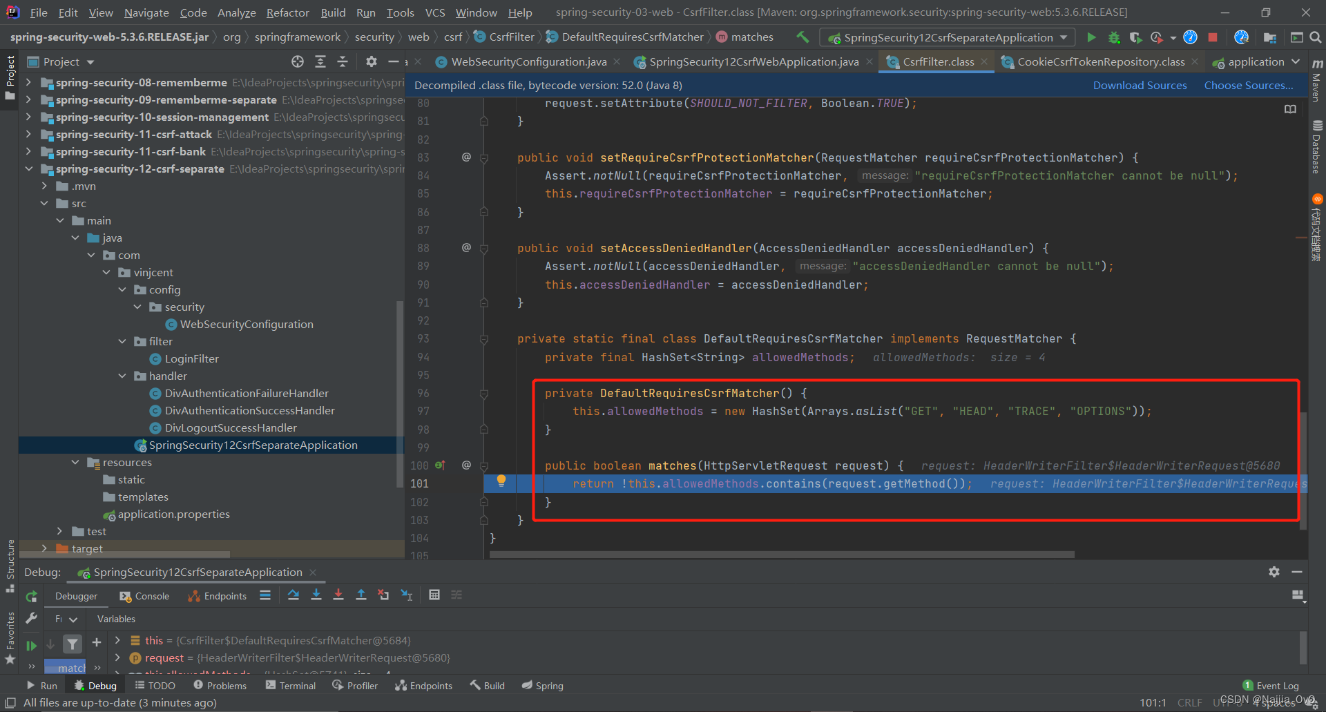Open Maven side tool window

1317,81
